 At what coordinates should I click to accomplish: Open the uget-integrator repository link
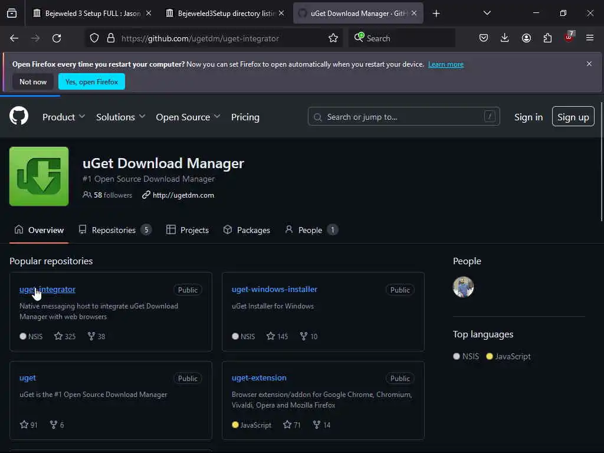[47, 289]
